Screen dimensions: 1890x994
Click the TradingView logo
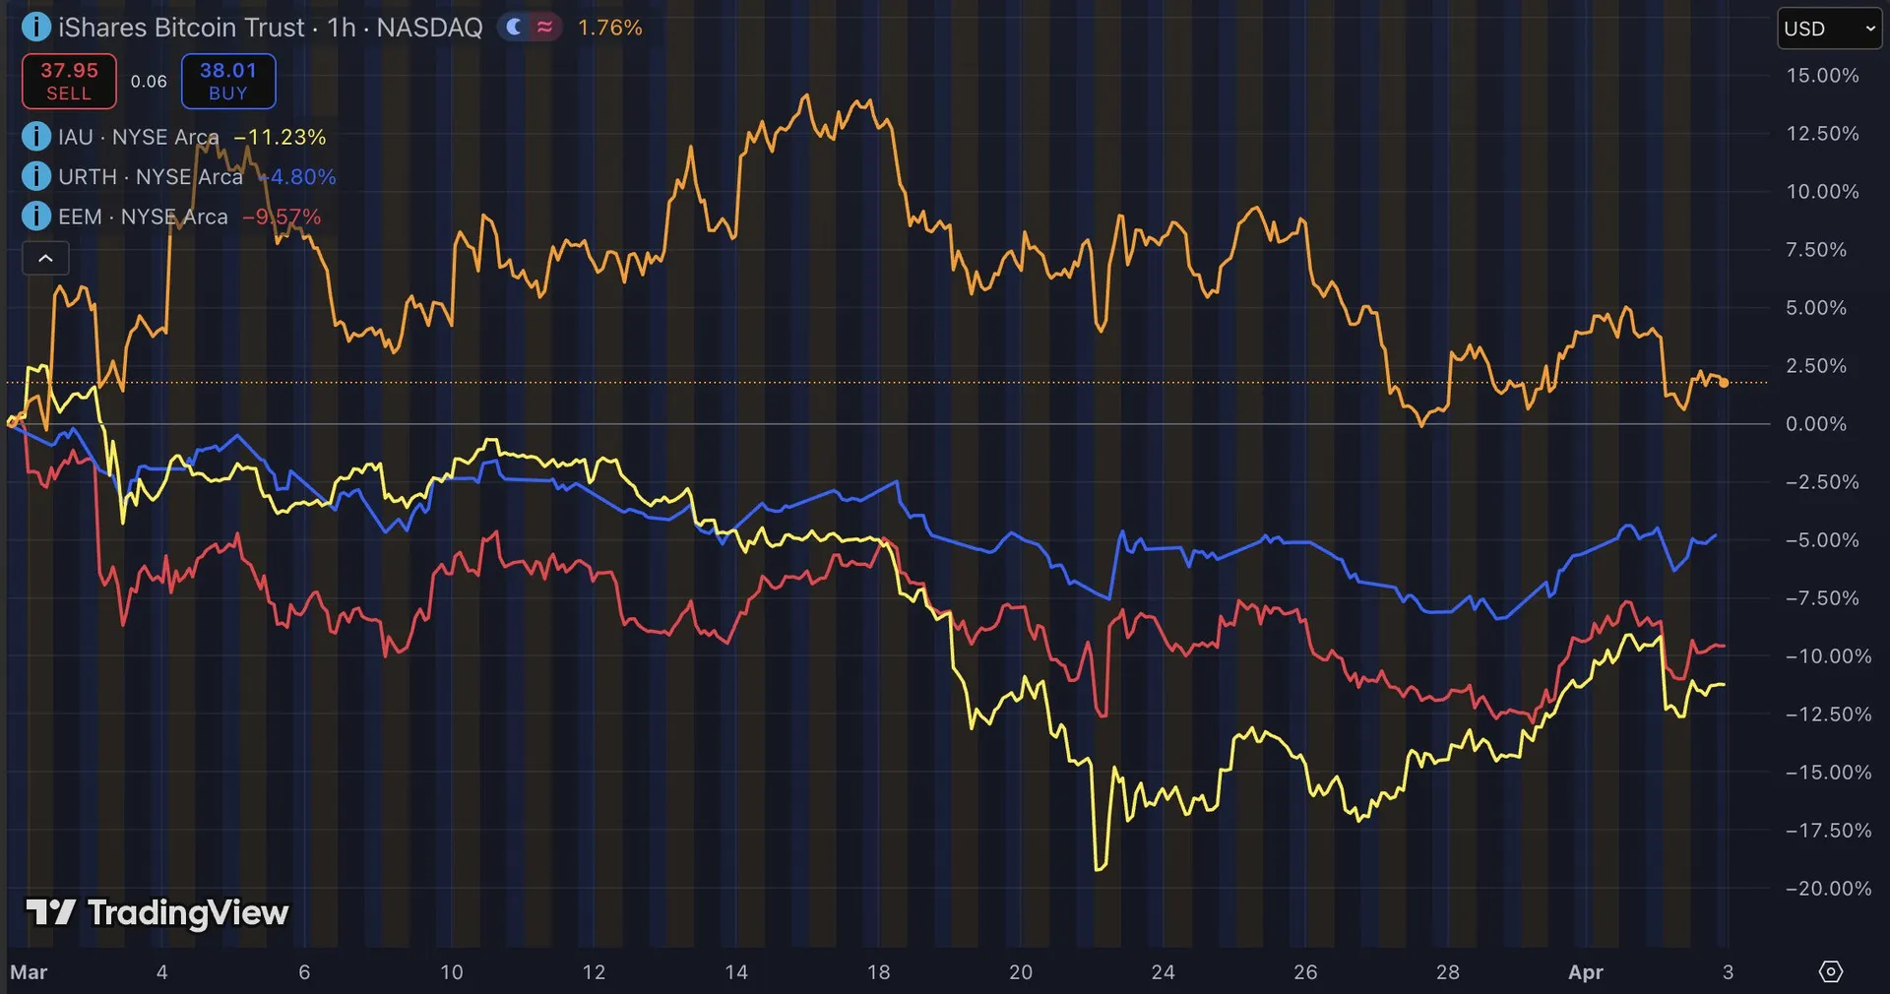[157, 912]
